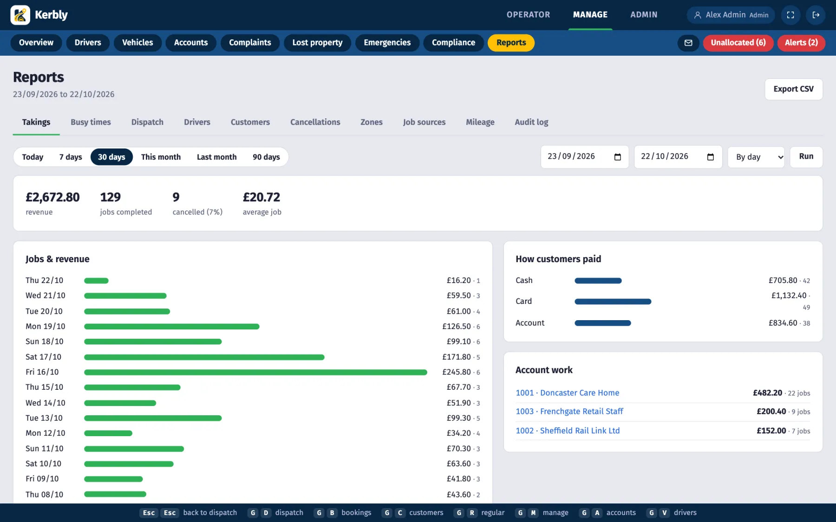Select the This month range
Screen dimensions: 836x522
[x=161, y=157]
